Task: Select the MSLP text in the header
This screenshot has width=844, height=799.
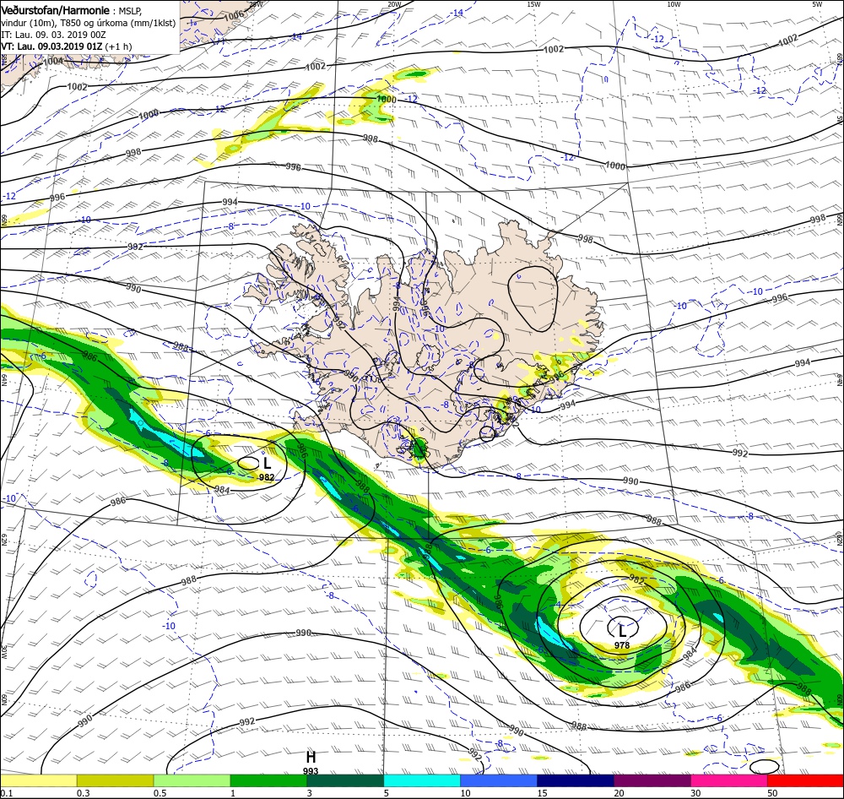Action: pos(130,10)
